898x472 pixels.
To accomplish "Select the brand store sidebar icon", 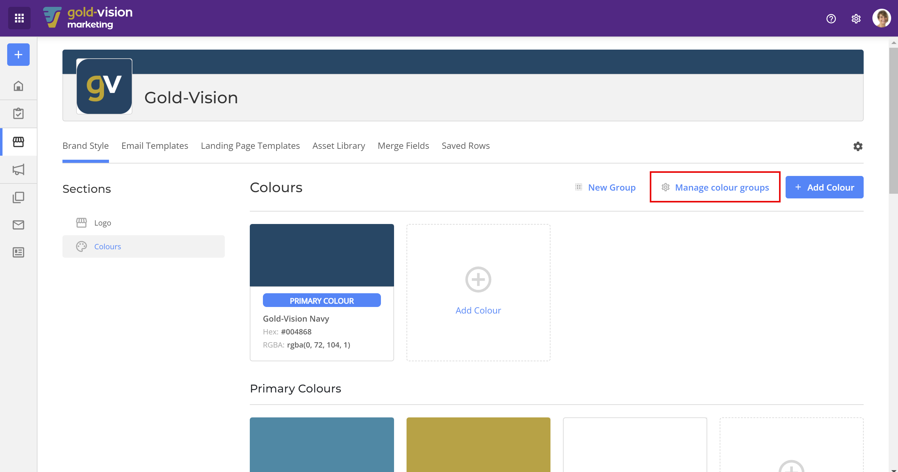I will click(18, 142).
